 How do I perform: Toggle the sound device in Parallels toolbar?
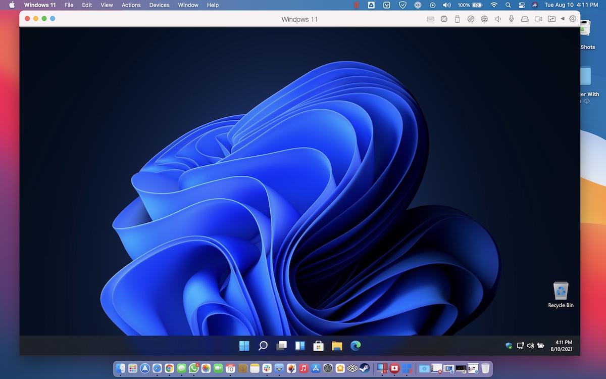point(497,19)
